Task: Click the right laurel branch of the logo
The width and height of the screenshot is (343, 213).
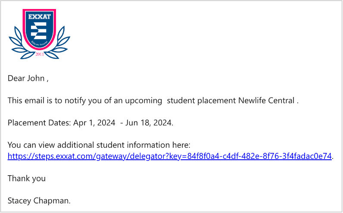Action: coord(62,43)
